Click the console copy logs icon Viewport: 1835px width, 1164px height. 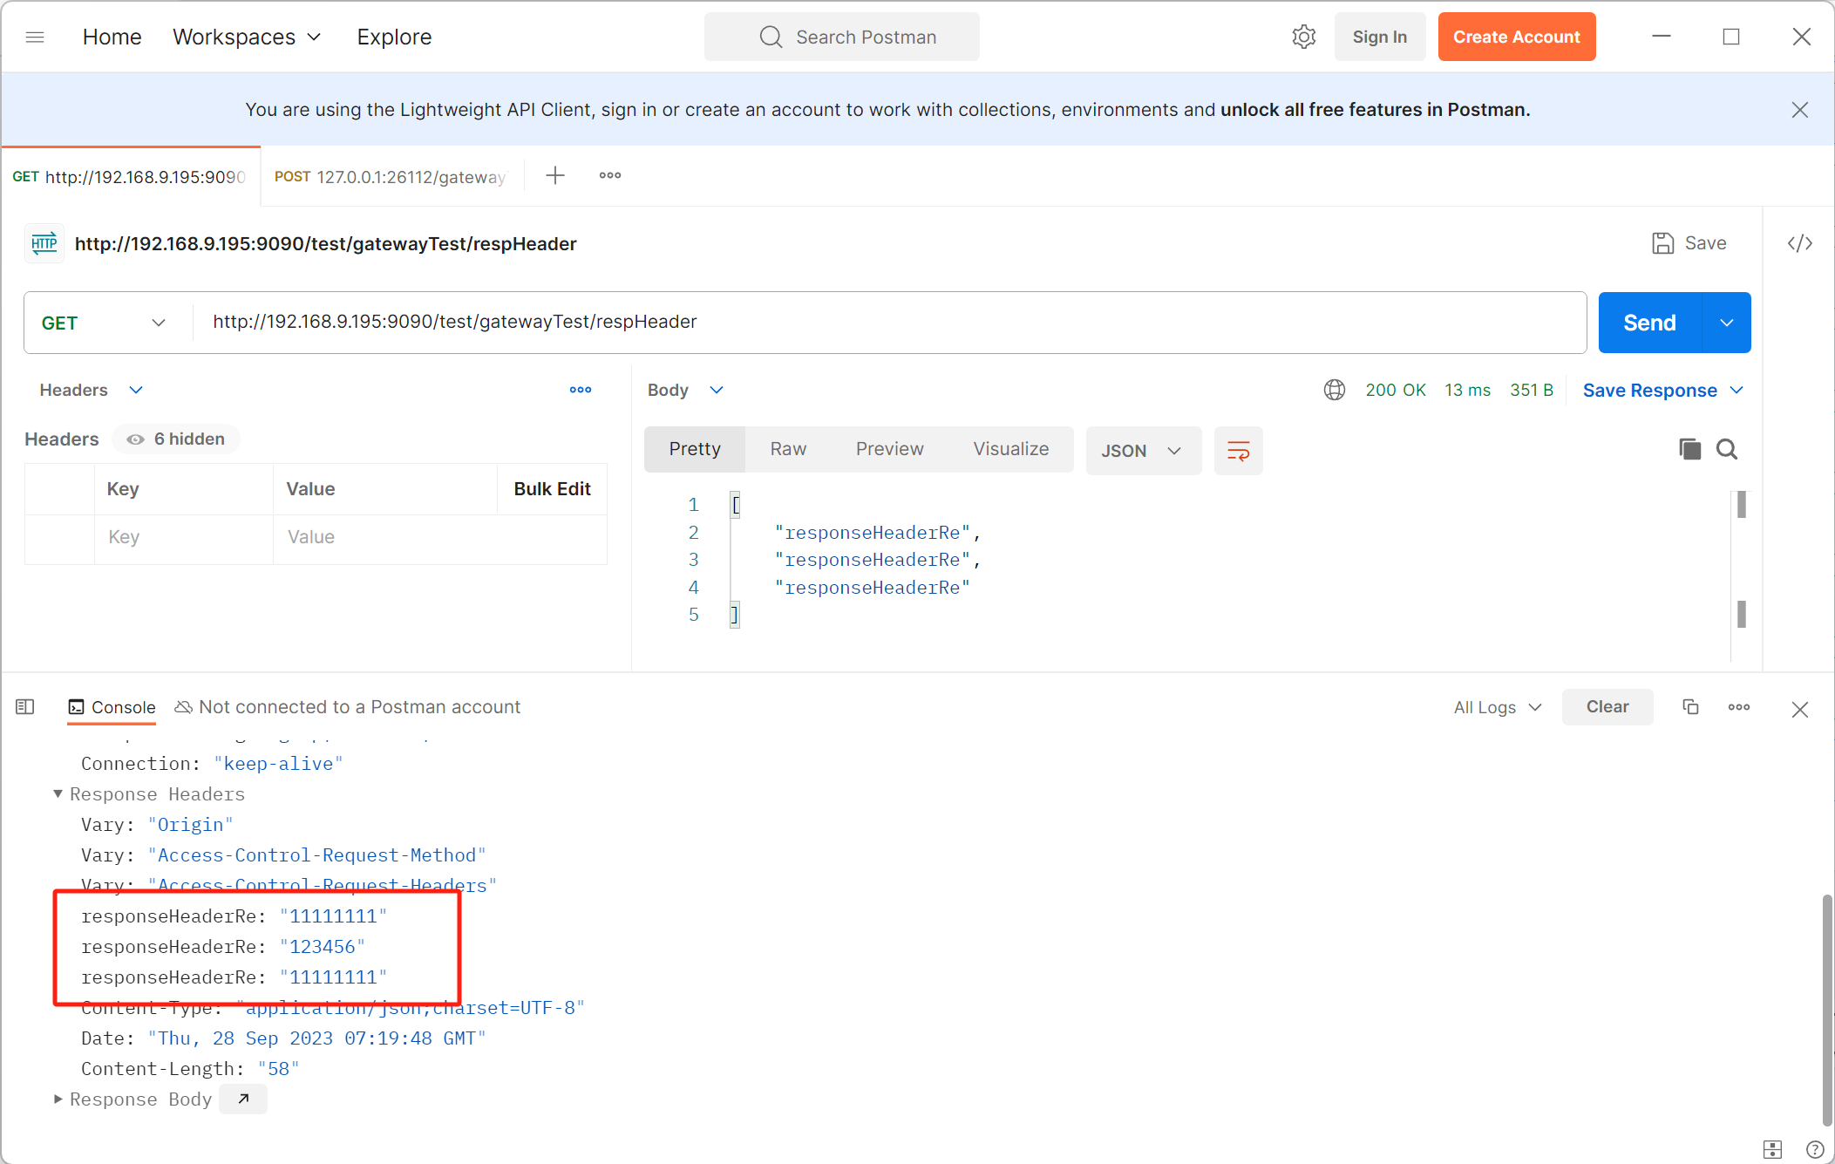click(1690, 707)
